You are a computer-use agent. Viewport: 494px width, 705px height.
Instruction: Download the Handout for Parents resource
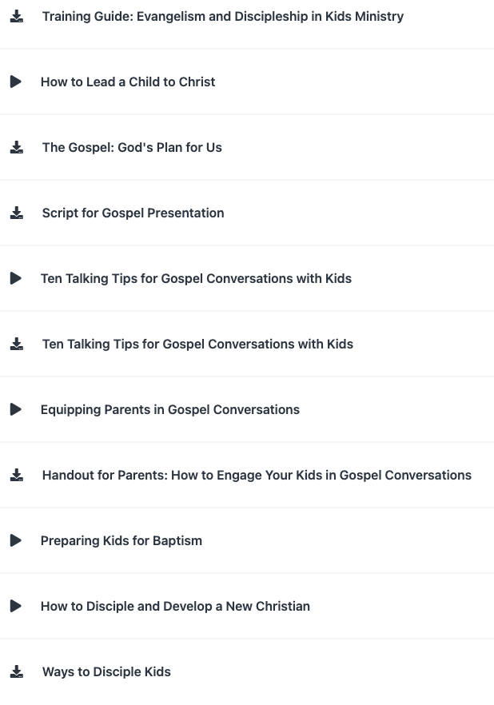point(17,474)
